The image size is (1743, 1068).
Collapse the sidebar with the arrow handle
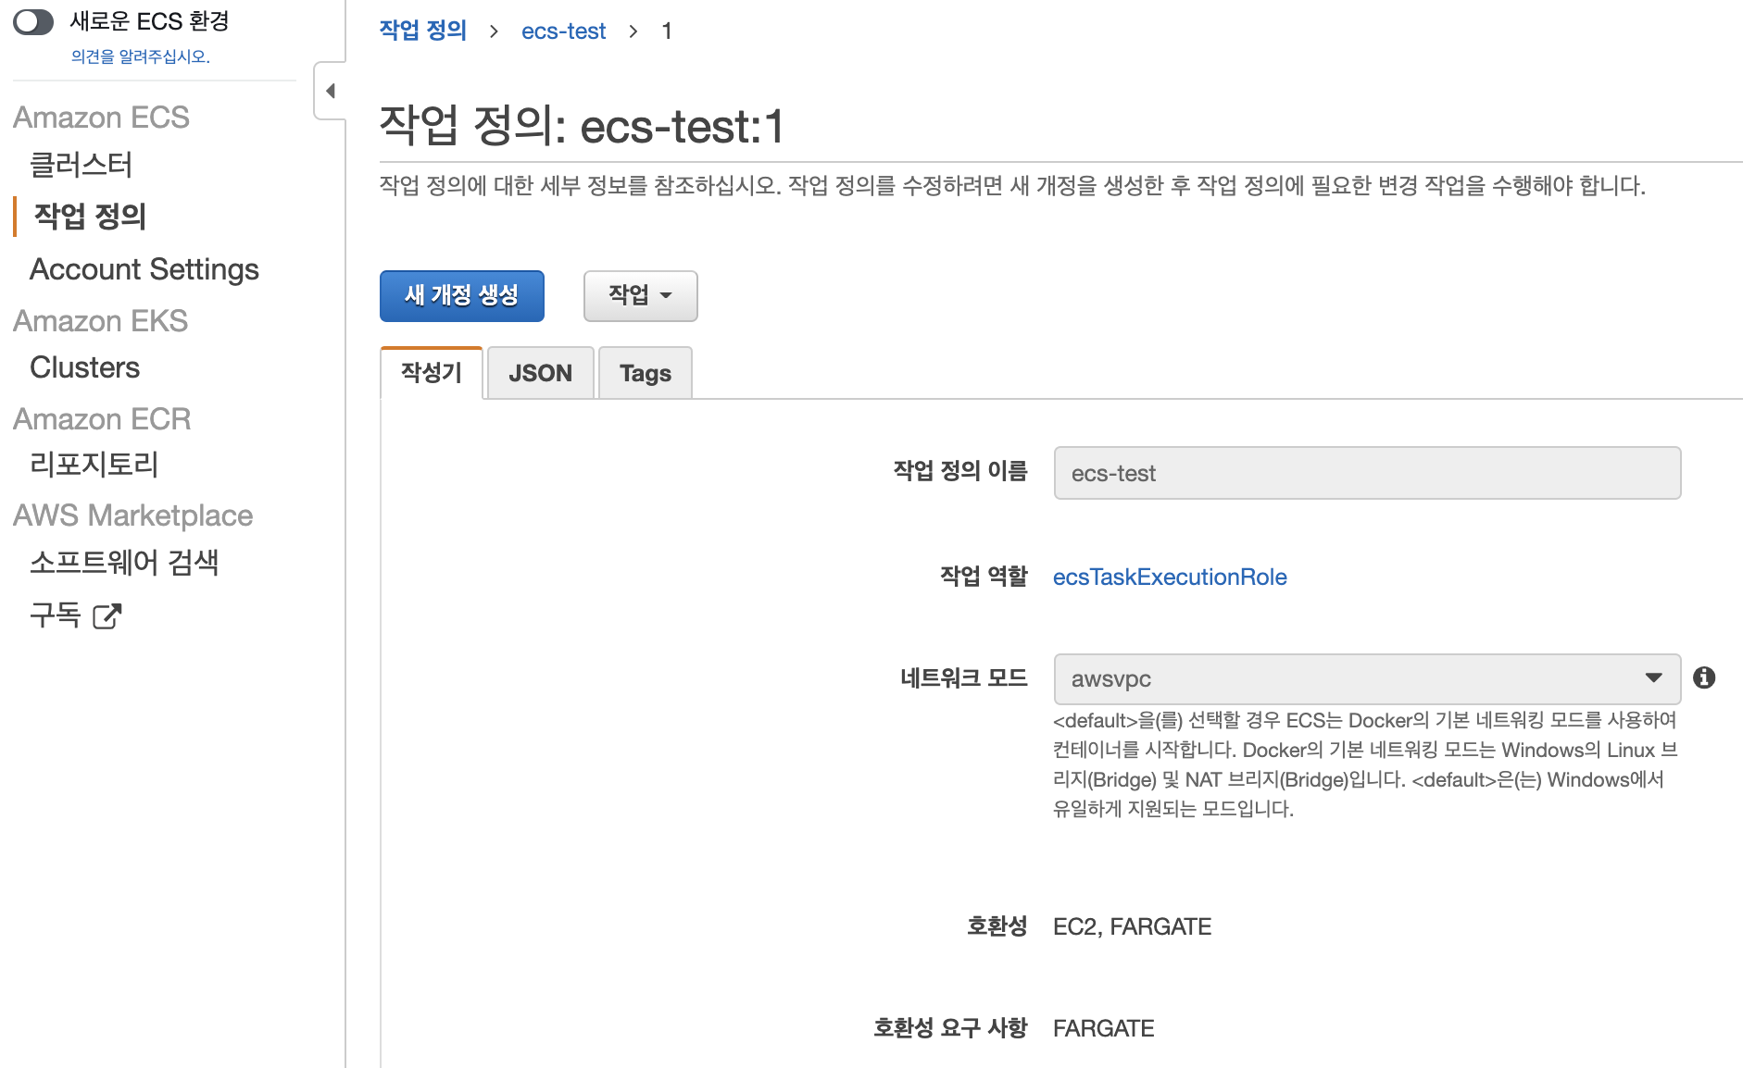(x=330, y=91)
